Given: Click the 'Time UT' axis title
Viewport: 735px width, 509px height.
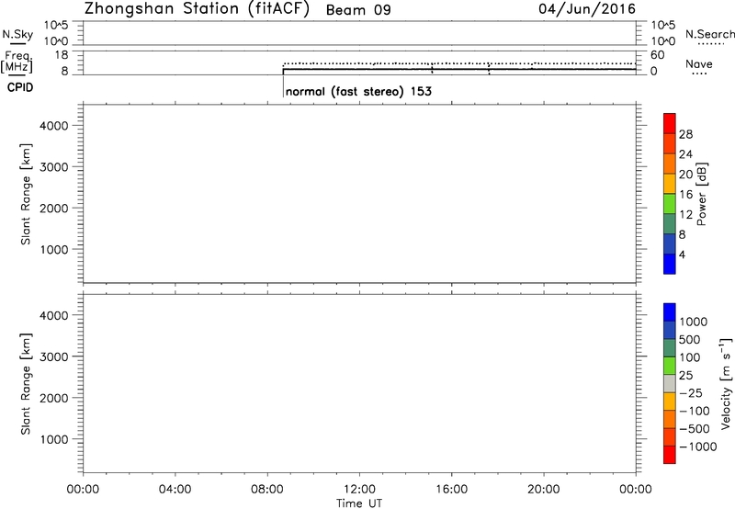Looking at the screenshot, I should 359,503.
